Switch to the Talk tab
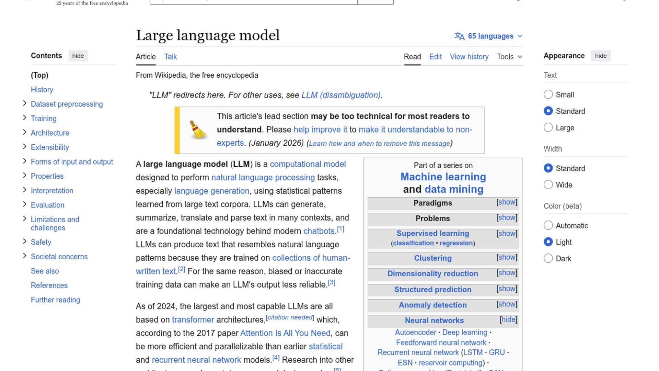This screenshot has width=659, height=371. 170,57
